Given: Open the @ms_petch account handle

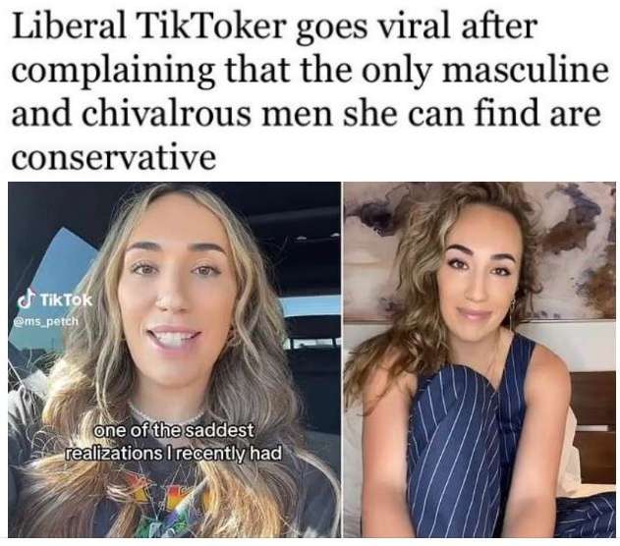Looking at the screenshot, I should point(46,322).
